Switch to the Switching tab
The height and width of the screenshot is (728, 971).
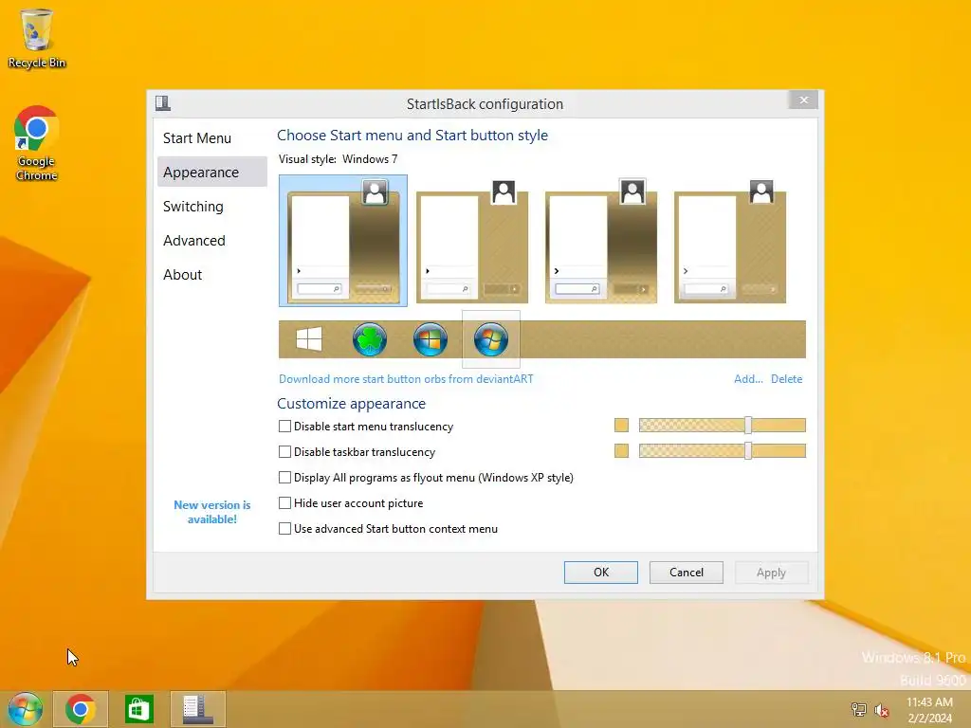211,206
